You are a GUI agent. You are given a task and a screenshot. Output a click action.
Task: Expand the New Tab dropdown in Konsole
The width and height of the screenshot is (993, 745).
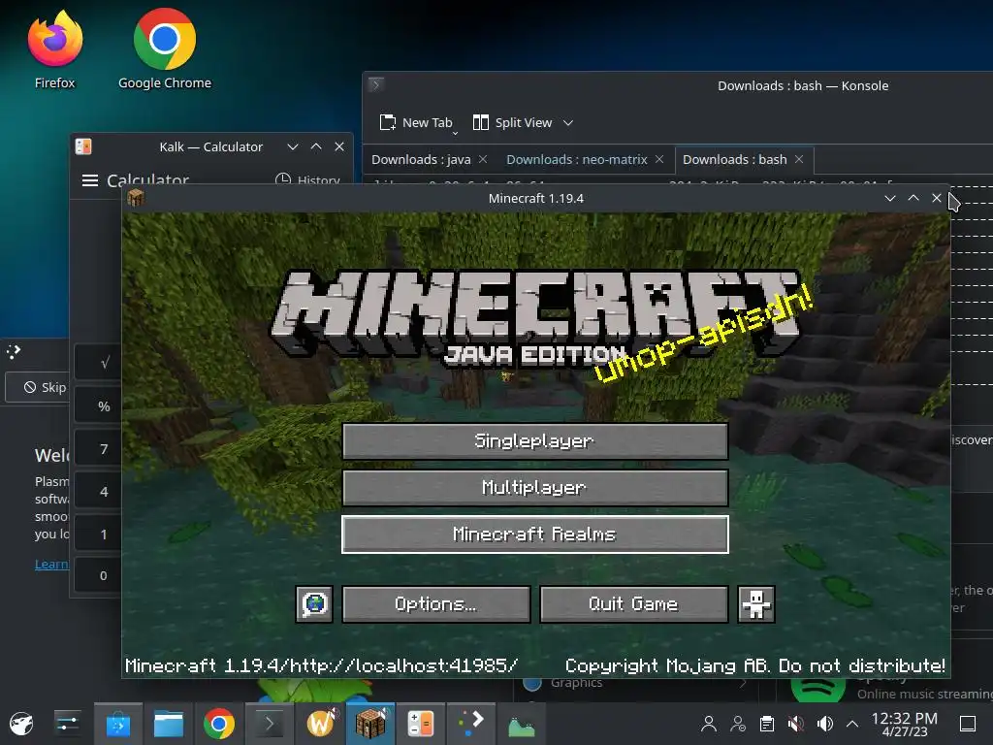coord(455,133)
